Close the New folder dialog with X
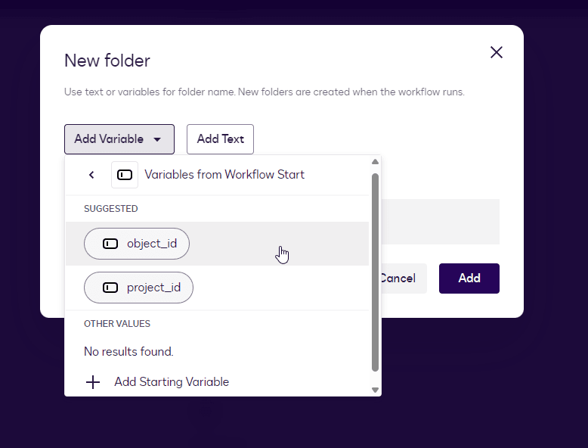The width and height of the screenshot is (588, 448). coord(496,52)
